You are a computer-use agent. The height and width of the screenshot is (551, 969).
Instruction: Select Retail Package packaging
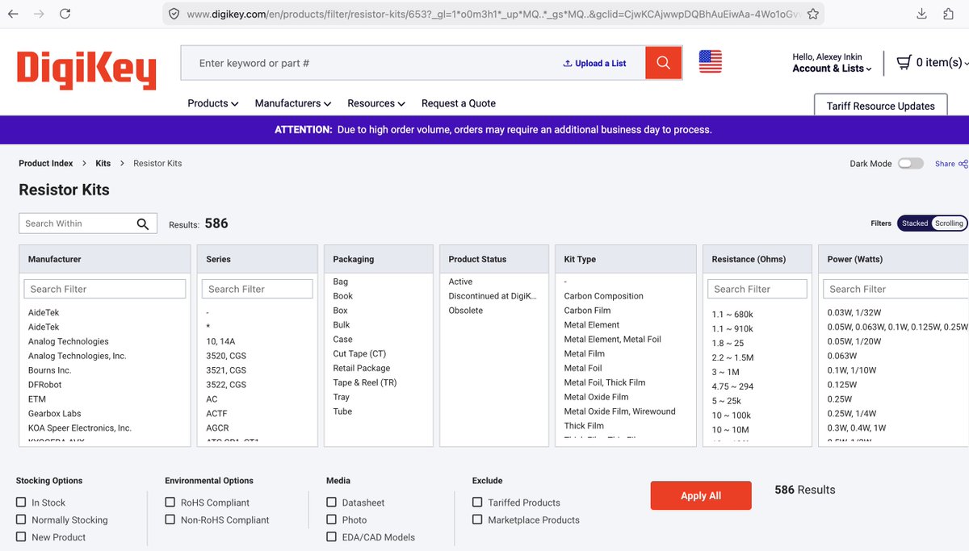coord(362,368)
